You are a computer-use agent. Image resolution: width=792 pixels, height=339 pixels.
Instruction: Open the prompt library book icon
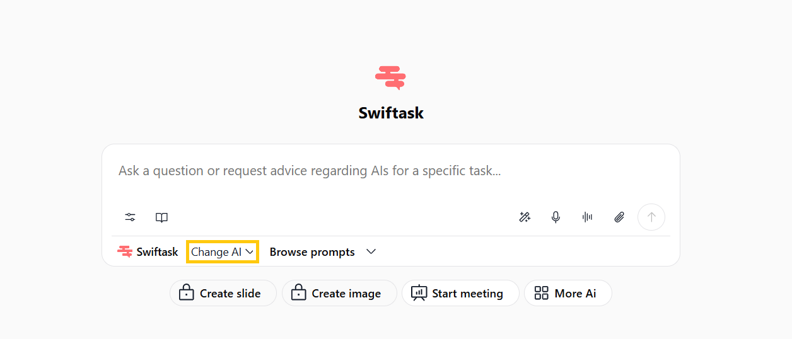click(161, 217)
